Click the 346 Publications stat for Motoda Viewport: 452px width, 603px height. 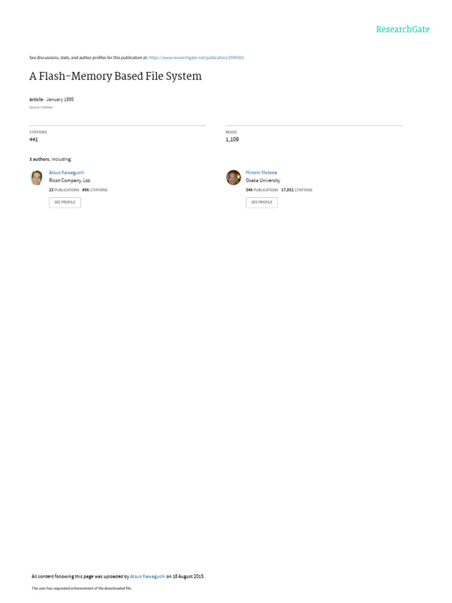click(262, 190)
